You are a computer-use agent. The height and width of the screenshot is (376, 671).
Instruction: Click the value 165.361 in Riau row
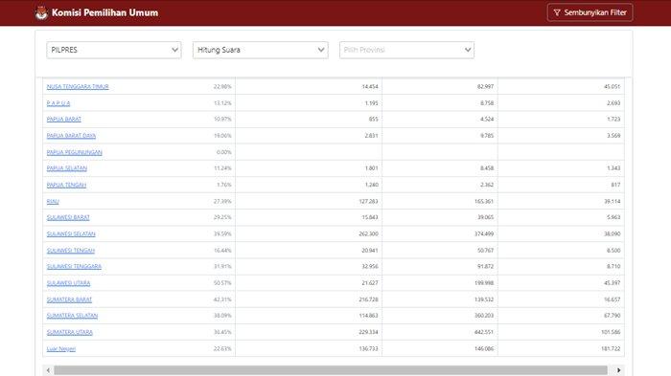pyautogui.click(x=484, y=202)
